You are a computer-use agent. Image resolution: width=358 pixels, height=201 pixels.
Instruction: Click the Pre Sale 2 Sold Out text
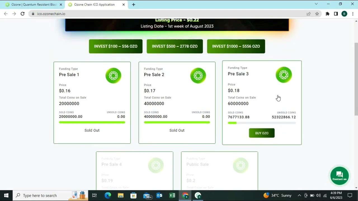[x=177, y=130]
